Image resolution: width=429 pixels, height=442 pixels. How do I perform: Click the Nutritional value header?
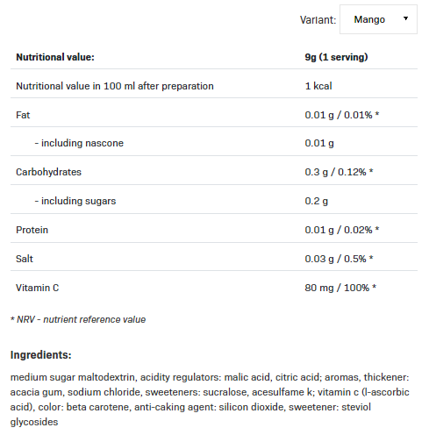(55, 57)
